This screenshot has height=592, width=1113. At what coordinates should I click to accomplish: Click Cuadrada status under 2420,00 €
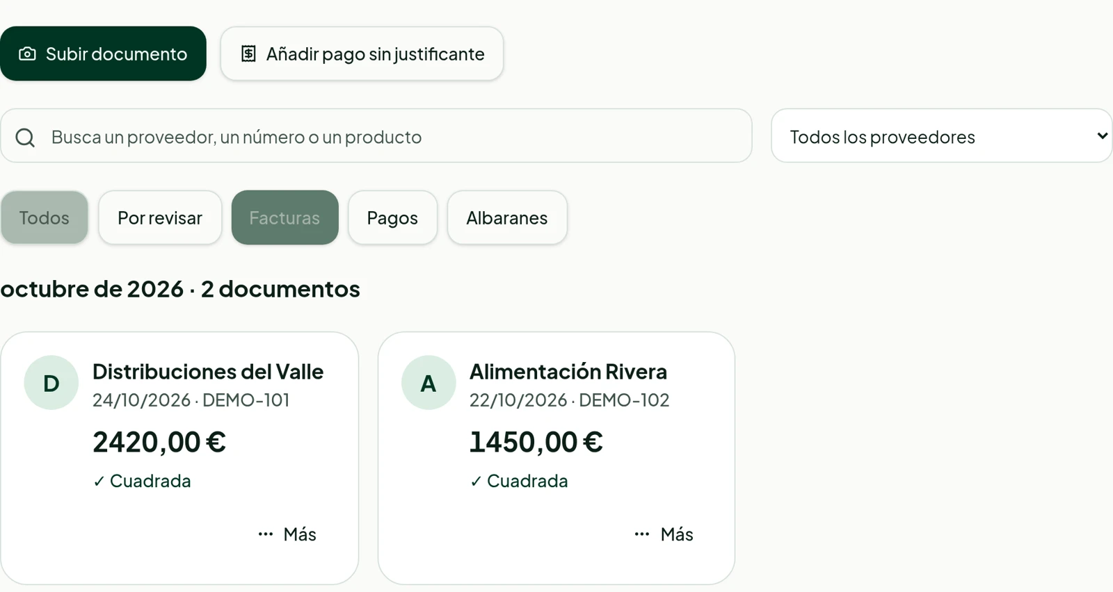pos(142,481)
